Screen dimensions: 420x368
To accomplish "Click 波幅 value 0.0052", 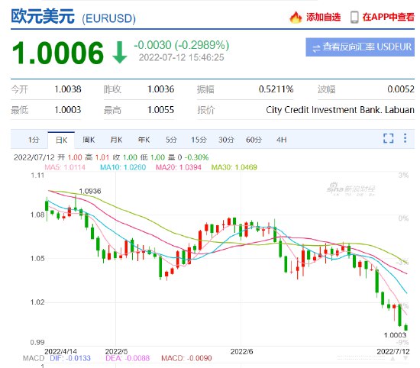I will click(x=401, y=89).
